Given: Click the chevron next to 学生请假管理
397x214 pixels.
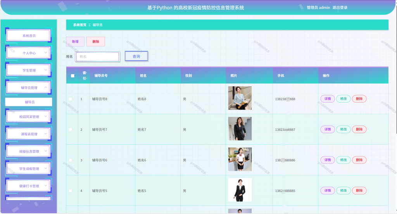Looking at the screenshot, I should coord(46,168).
